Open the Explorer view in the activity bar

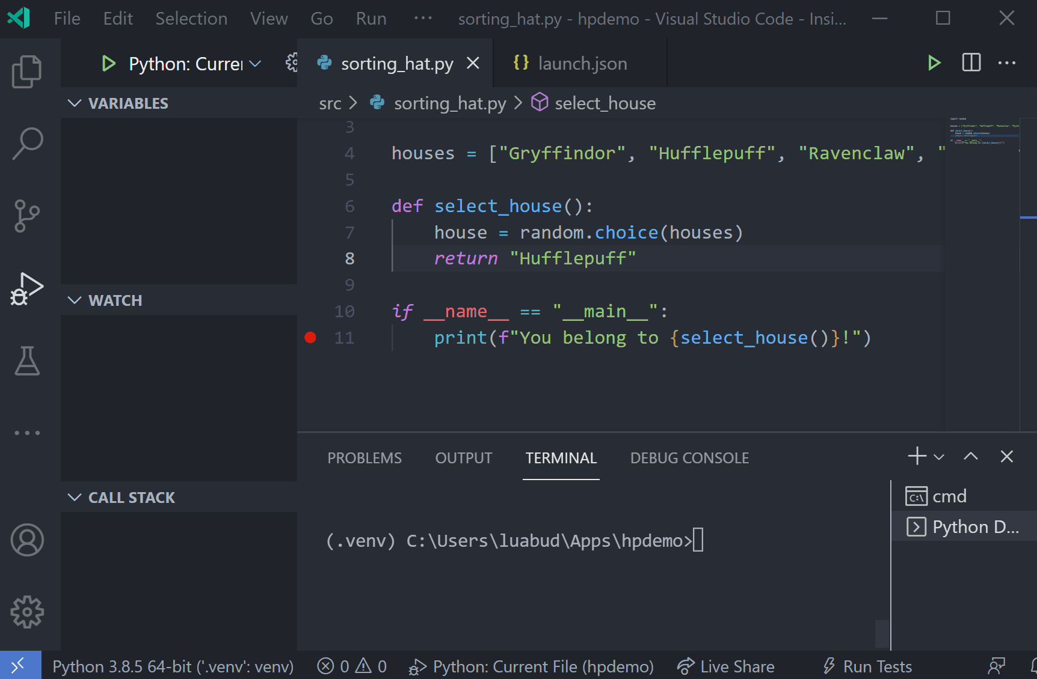click(27, 71)
